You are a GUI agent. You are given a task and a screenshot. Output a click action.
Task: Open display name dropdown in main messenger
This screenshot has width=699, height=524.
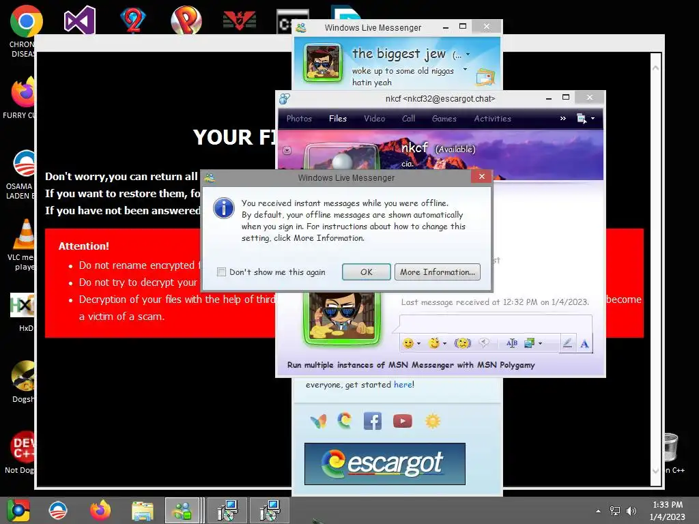tap(468, 55)
